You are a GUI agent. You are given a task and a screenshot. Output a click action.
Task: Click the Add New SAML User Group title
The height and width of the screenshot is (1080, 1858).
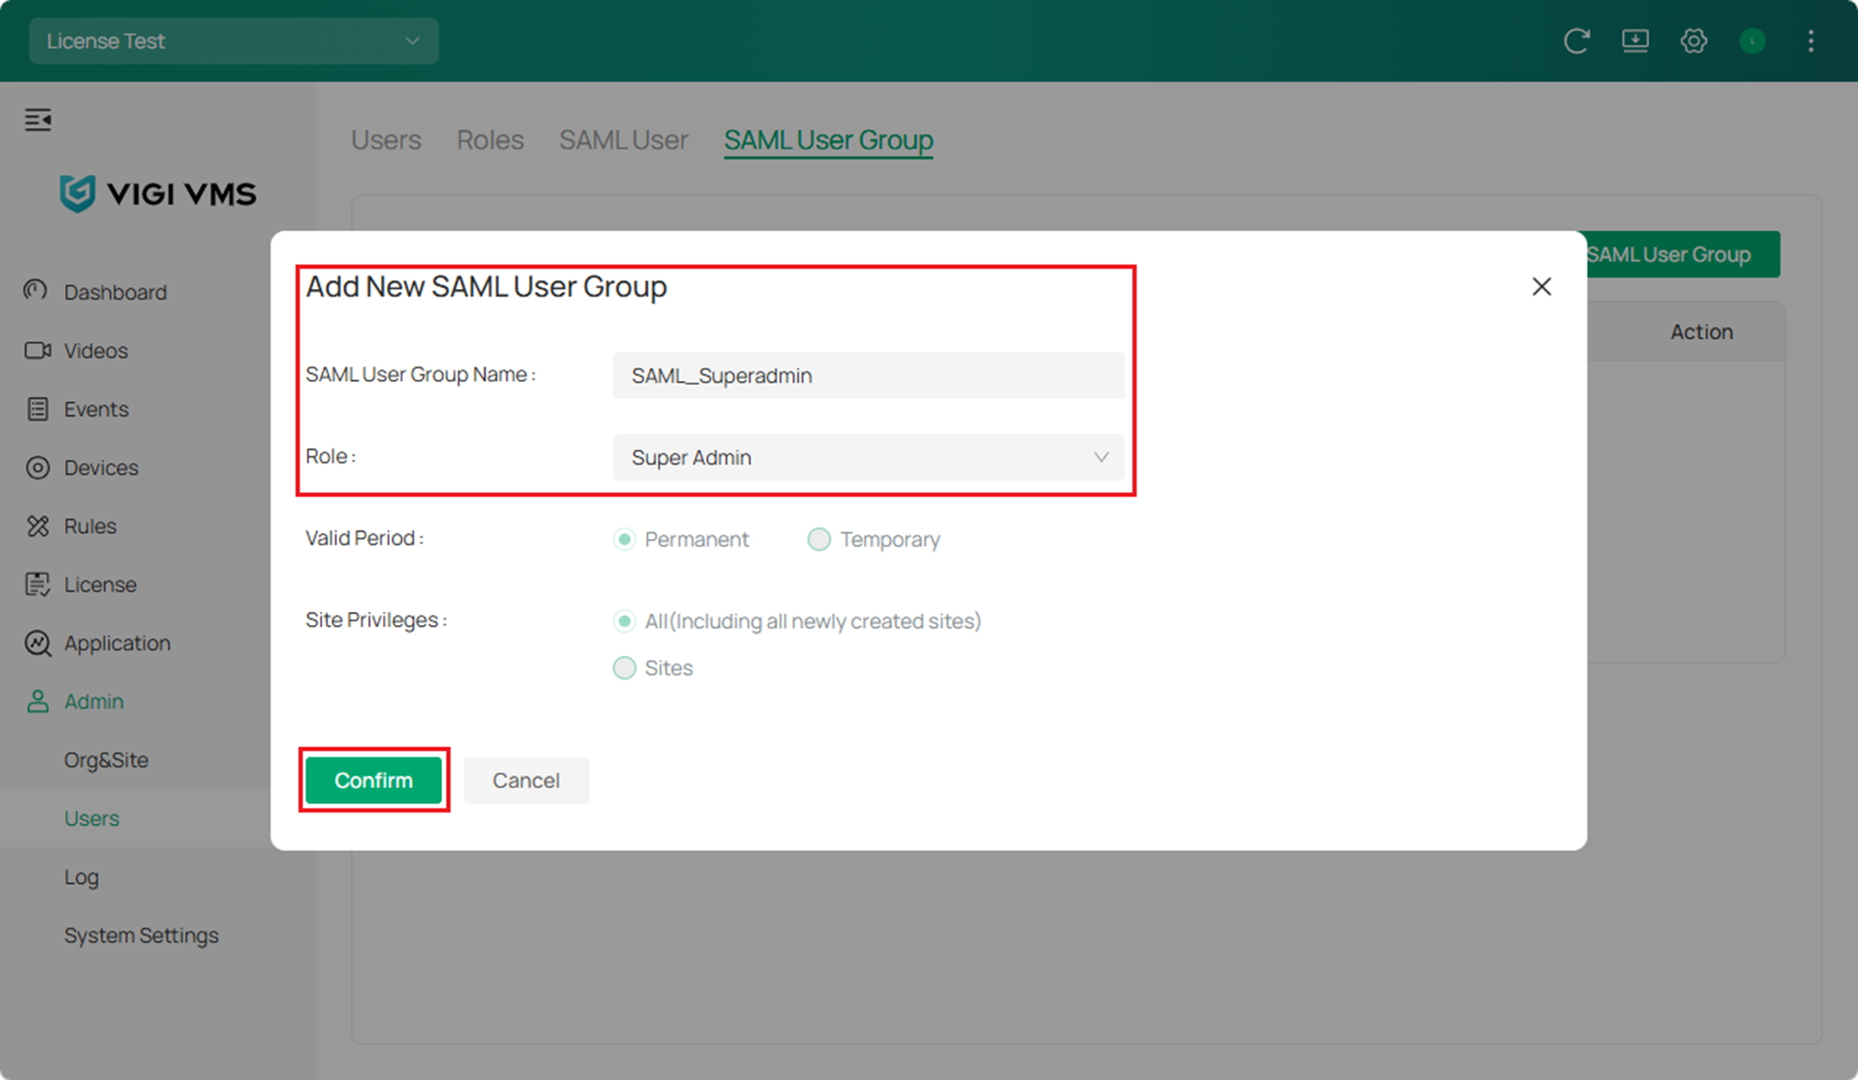click(486, 286)
